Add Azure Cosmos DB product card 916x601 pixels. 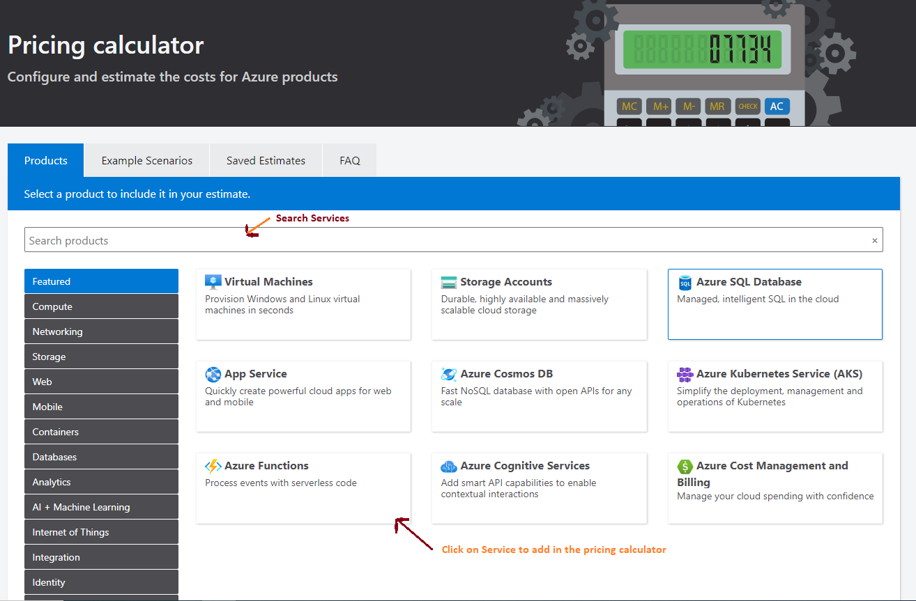pyautogui.click(x=540, y=396)
